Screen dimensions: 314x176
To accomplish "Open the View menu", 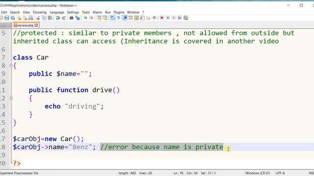I will [x=26, y=12].
